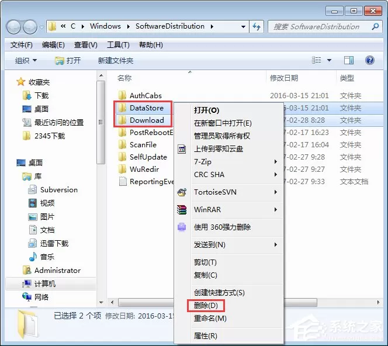
Task: Sort by the Name (名称) column header
Action: pyautogui.click(x=124, y=78)
